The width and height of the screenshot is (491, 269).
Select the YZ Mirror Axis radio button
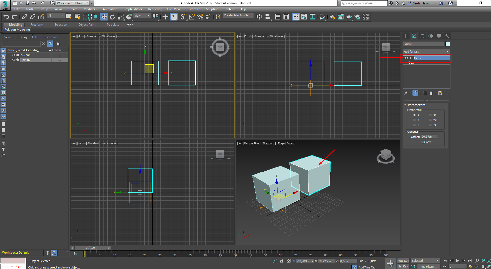point(430,120)
